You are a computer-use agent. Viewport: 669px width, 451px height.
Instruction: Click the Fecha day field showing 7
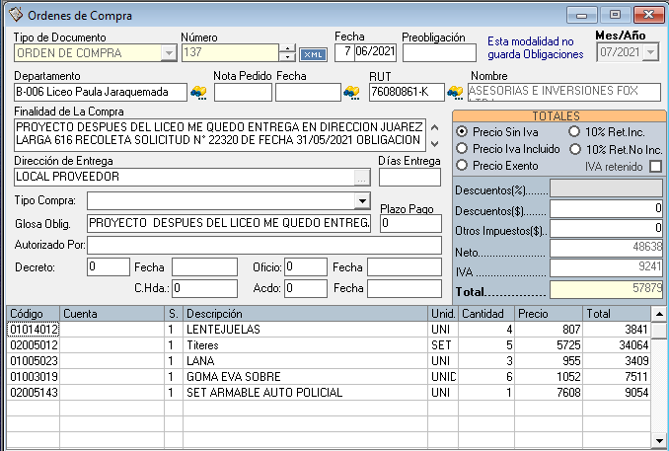pyautogui.click(x=344, y=52)
